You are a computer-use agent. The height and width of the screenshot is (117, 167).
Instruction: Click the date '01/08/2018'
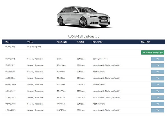(x=10, y=72)
